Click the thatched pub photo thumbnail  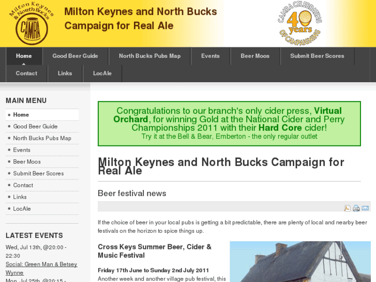pyautogui.click(x=300, y=262)
